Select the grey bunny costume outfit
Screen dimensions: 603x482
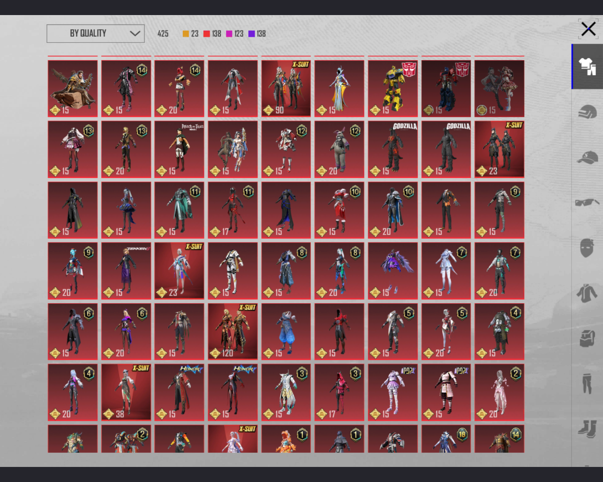[339, 149]
